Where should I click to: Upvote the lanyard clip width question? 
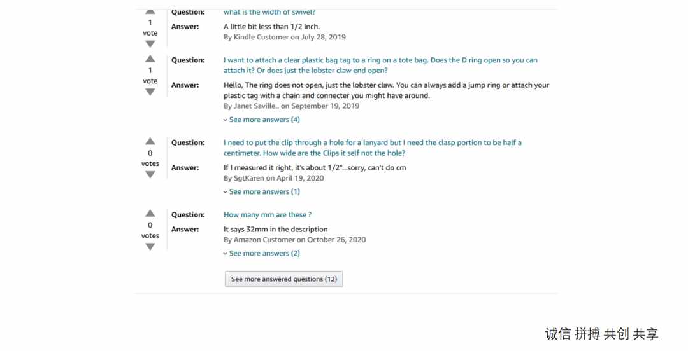pos(150,141)
